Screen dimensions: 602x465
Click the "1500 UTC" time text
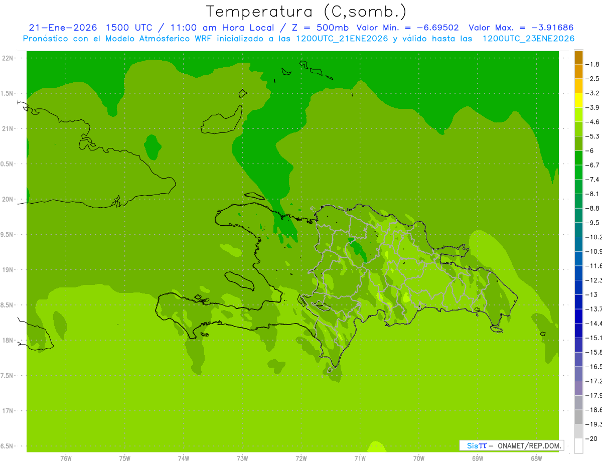pos(129,28)
